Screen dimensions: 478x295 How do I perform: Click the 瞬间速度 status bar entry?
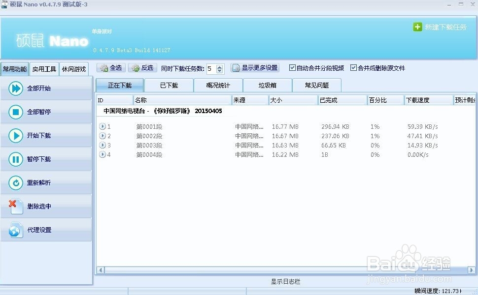pyautogui.click(x=438, y=291)
